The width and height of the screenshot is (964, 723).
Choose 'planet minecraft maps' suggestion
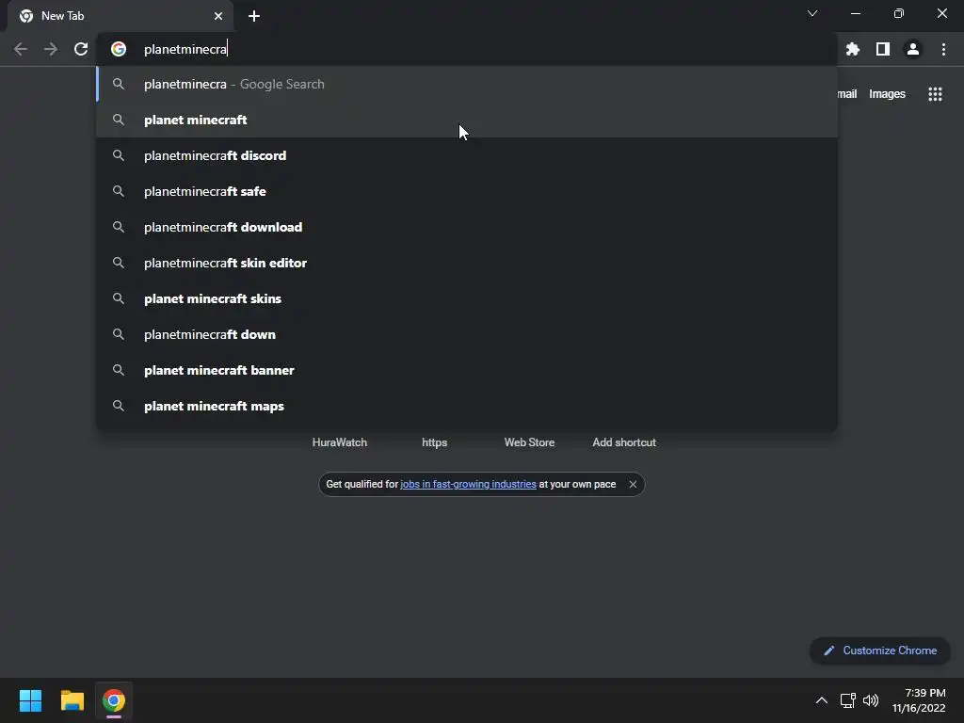click(467, 406)
